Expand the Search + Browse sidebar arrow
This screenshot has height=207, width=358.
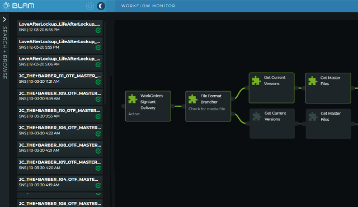point(4,20)
